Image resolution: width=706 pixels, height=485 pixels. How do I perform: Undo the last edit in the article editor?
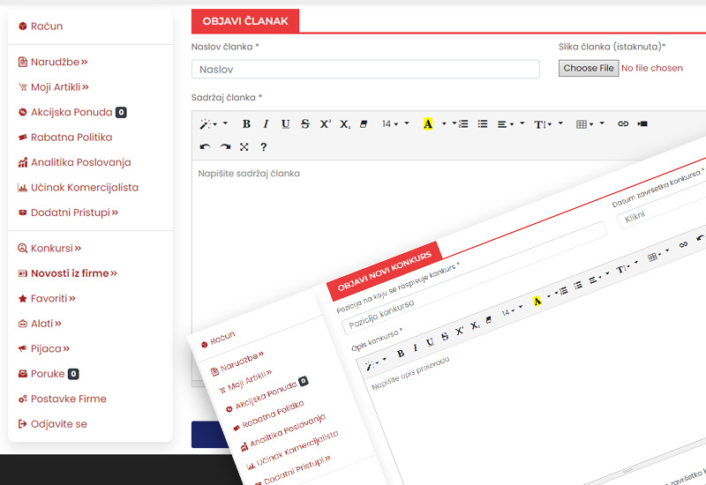click(206, 146)
